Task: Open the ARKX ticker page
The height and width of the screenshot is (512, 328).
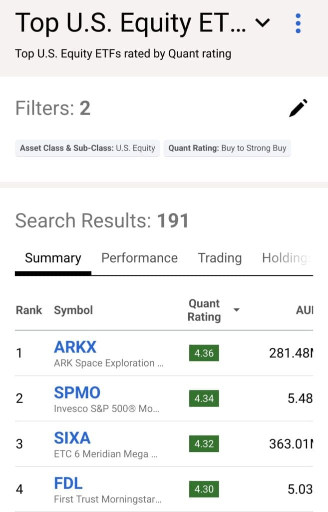Action: pyautogui.click(x=75, y=347)
